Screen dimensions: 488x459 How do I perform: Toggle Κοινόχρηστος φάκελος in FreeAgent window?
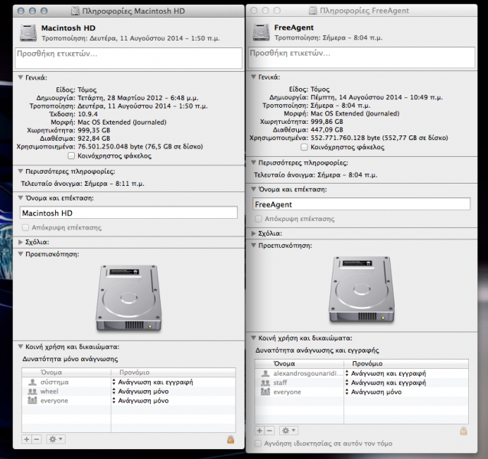point(304,147)
